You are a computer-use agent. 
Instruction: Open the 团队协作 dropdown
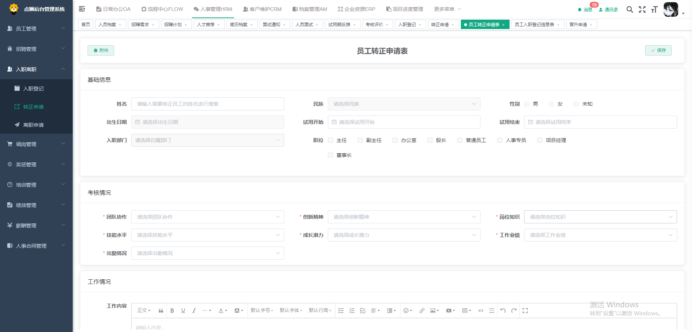pyautogui.click(x=208, y=217)
